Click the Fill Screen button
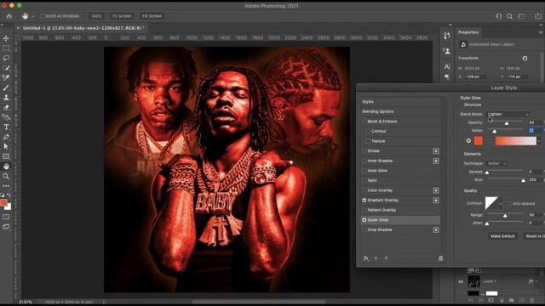Viewport: 545px width, 306px height. [152, 16]
